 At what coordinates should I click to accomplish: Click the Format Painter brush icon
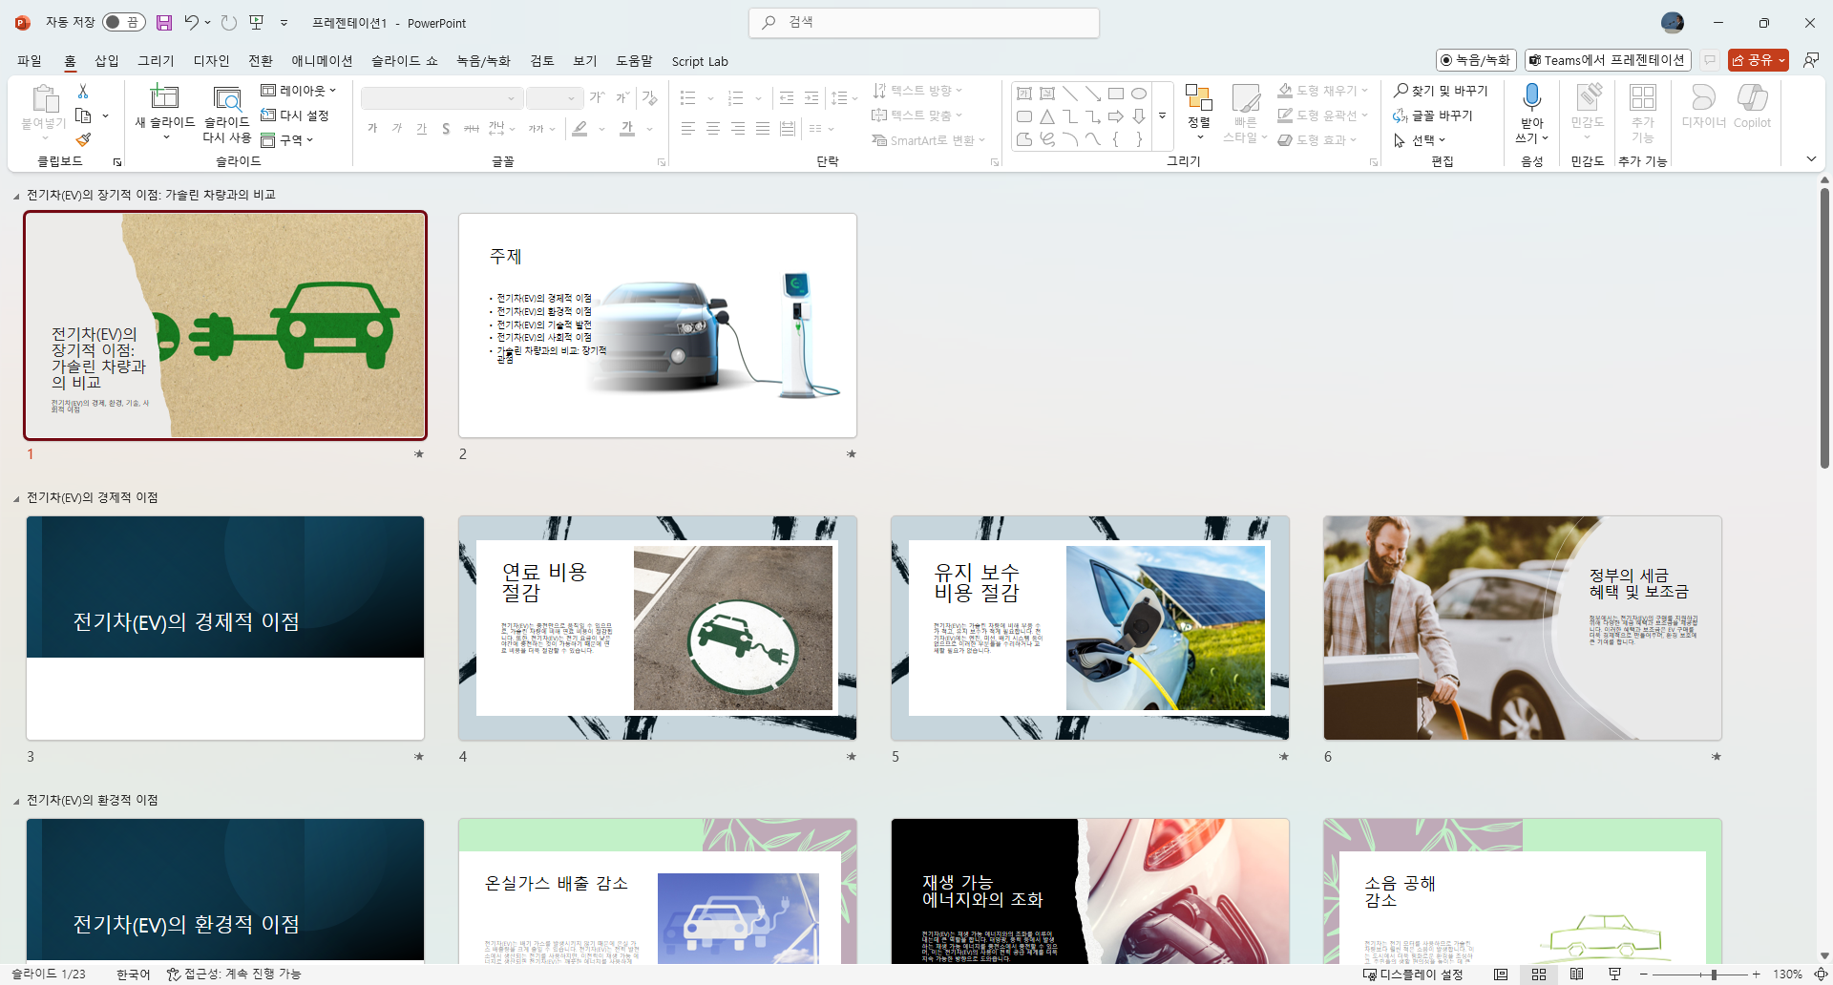tap(83, 139)
